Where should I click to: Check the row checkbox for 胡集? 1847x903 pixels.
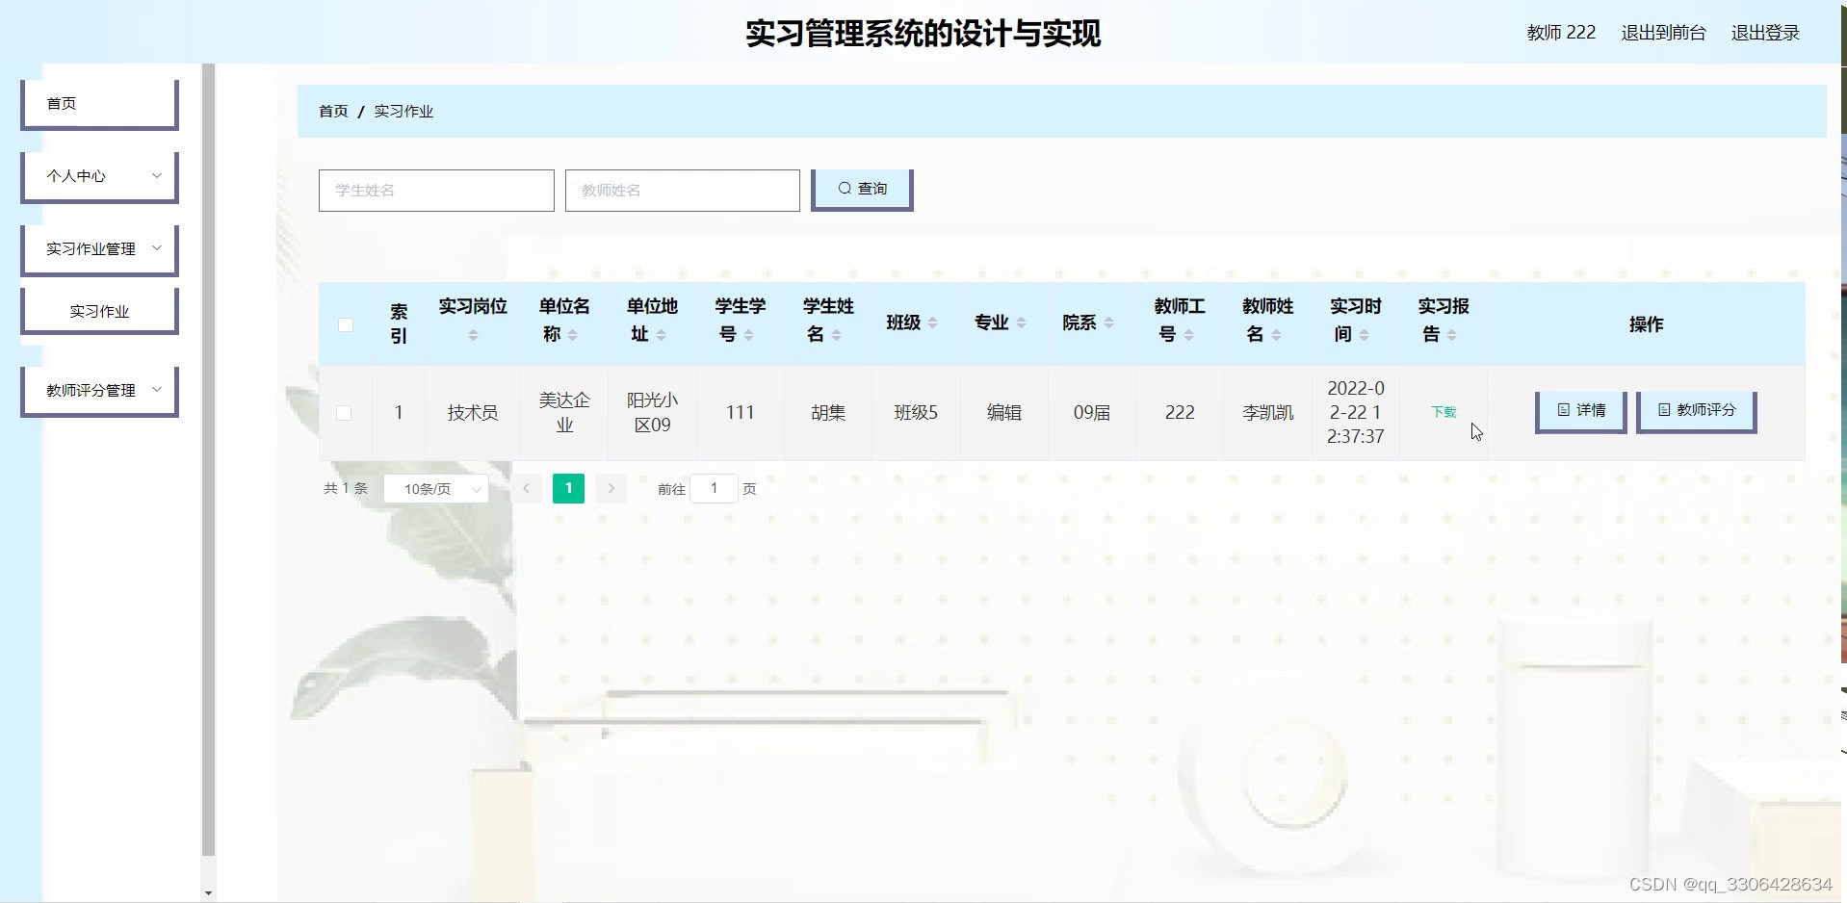(x=344, y=413)
